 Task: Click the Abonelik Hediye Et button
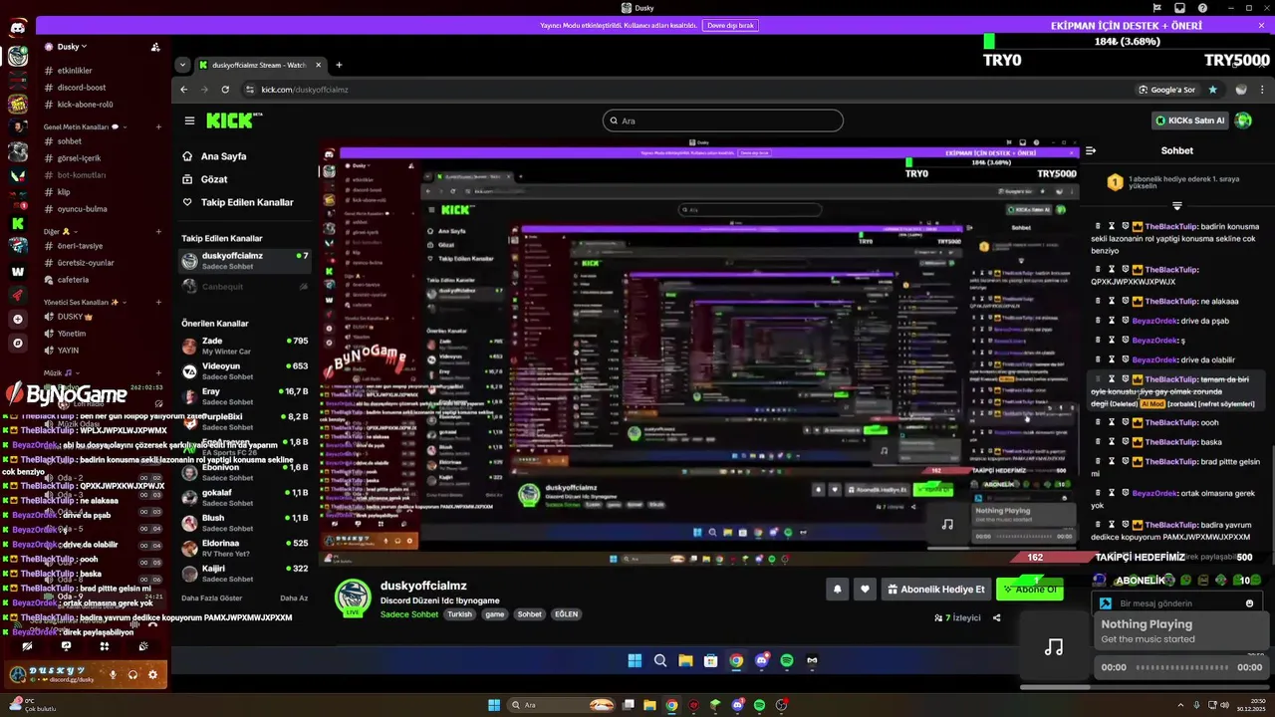(x=936, y=590)
